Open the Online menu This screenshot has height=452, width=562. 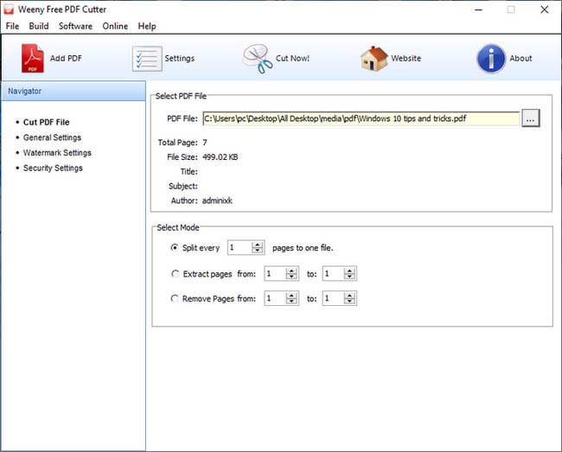click(x=115, y=26)
